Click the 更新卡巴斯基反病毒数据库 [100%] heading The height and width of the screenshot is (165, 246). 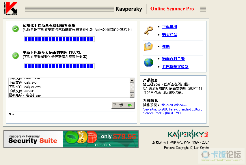pos(52,52)
